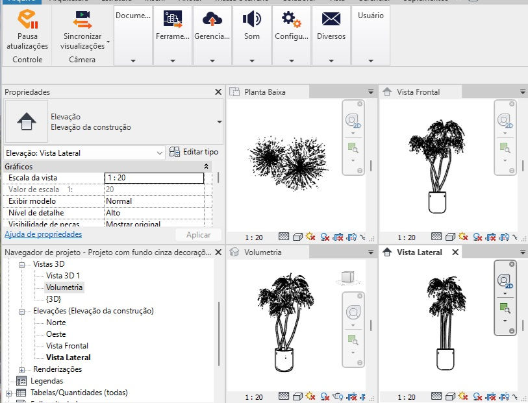This screenshot has height=403, width=528.
Task: Click the Som speaker icon
Action: point(252,19)
